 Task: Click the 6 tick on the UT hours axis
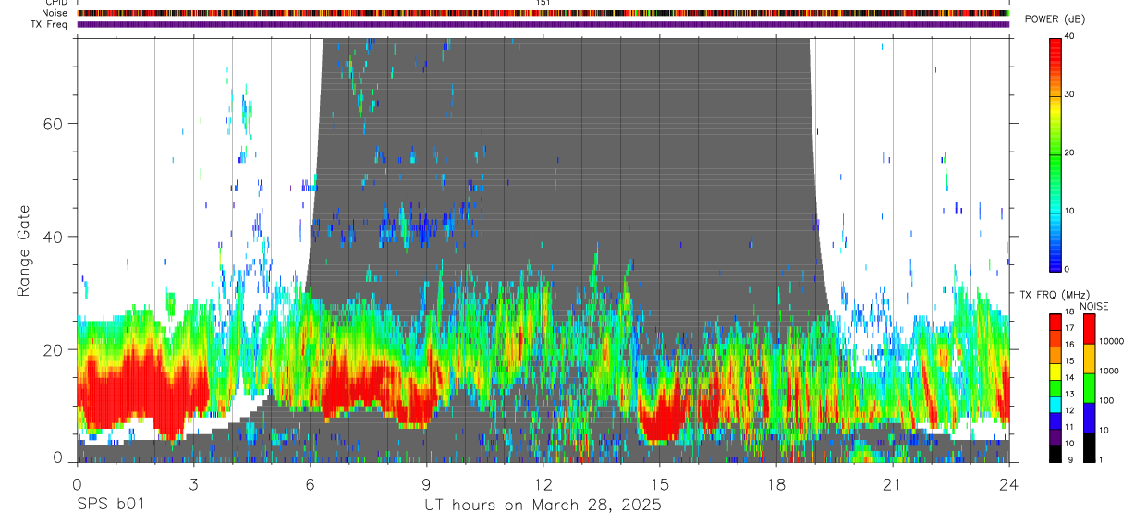310,483
